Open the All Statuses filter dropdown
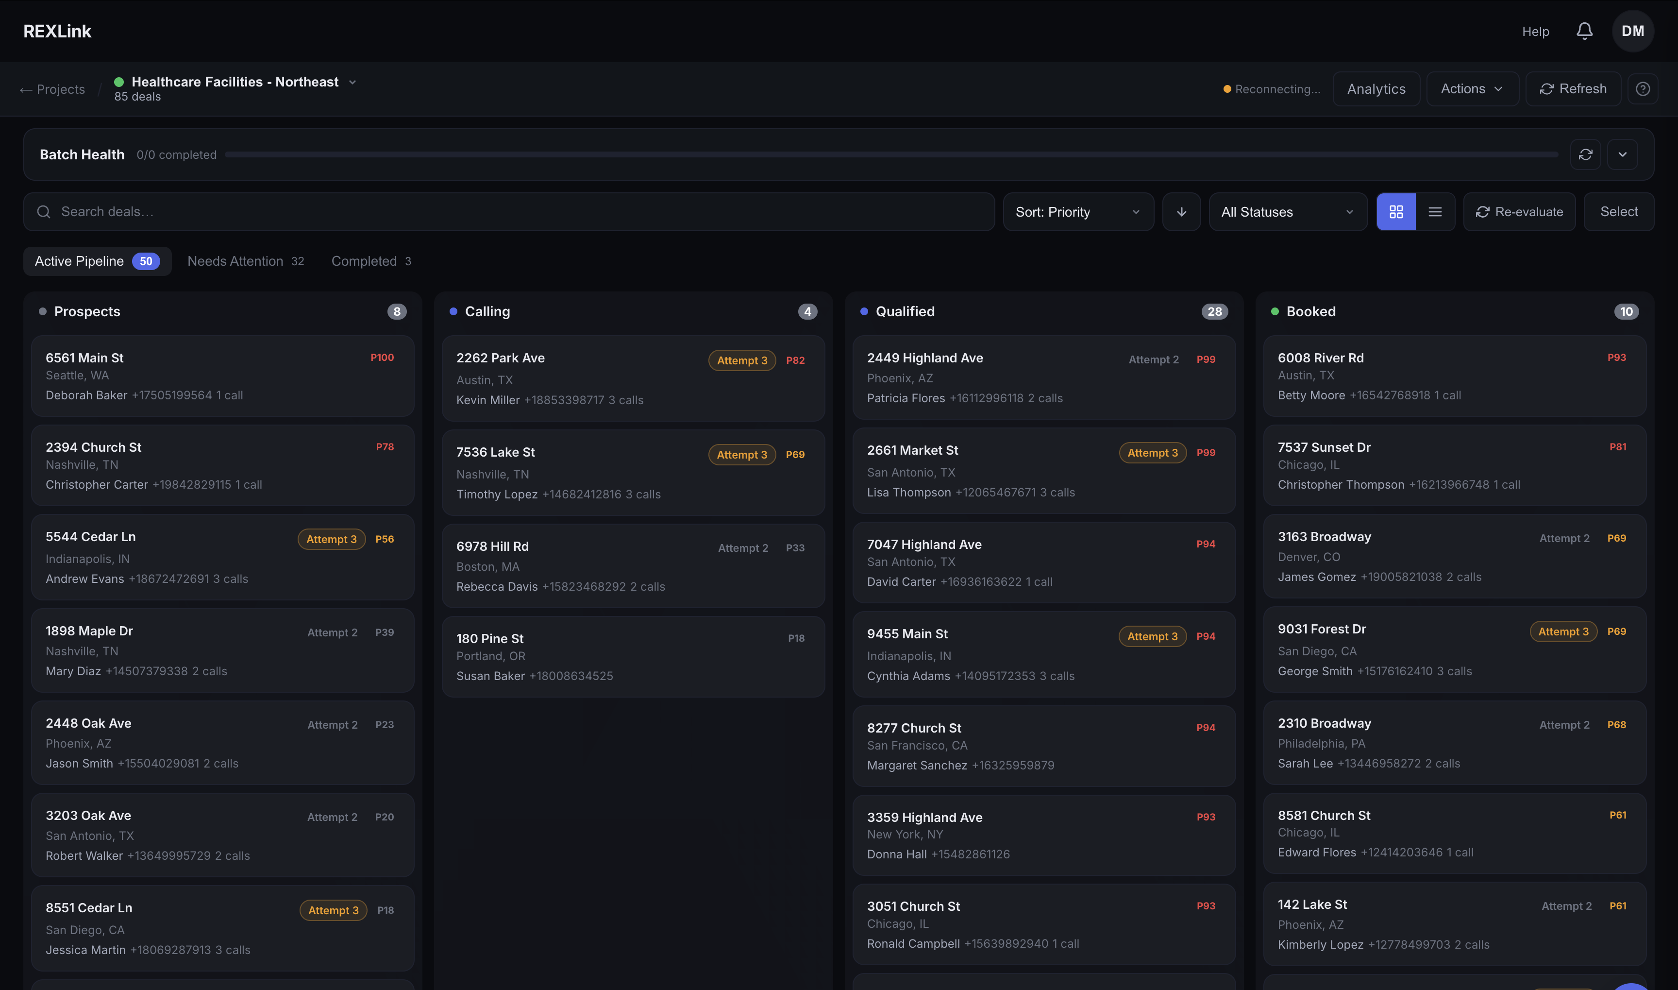This screenshot has height=990, width=1678. (1287, 211)
